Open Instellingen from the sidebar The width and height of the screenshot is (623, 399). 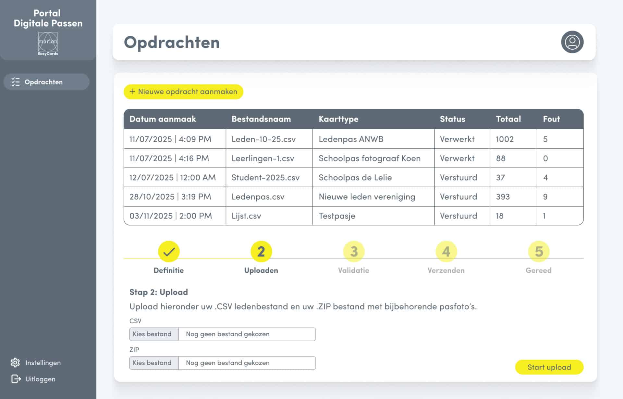pyautogui.click(x=43, y=363)
